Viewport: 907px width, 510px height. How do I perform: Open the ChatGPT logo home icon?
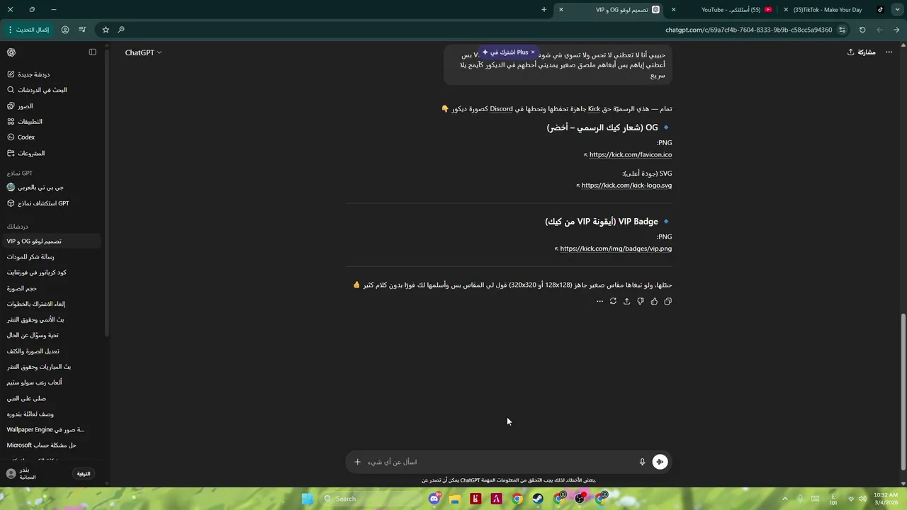11,52
